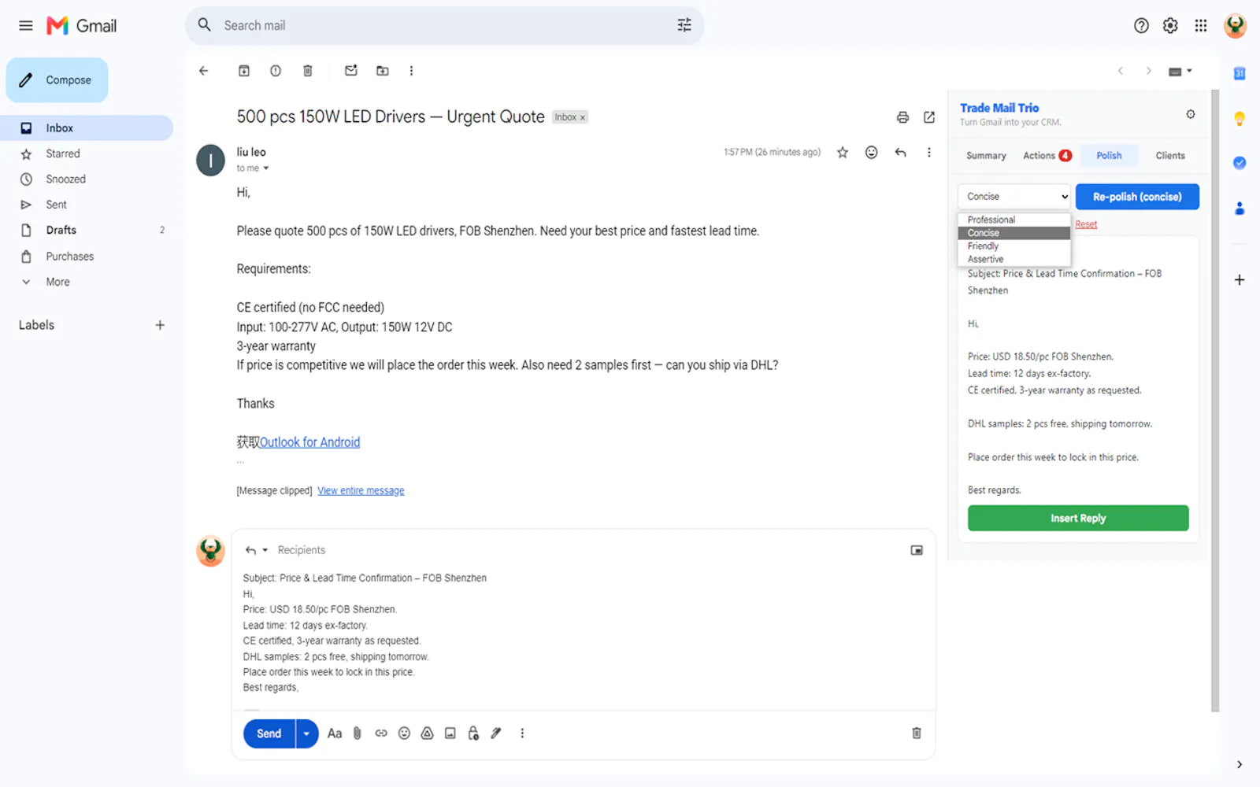Insert file from Google Drive
1260x787 pixels.
pyautogui.click(x=427, y=733)
